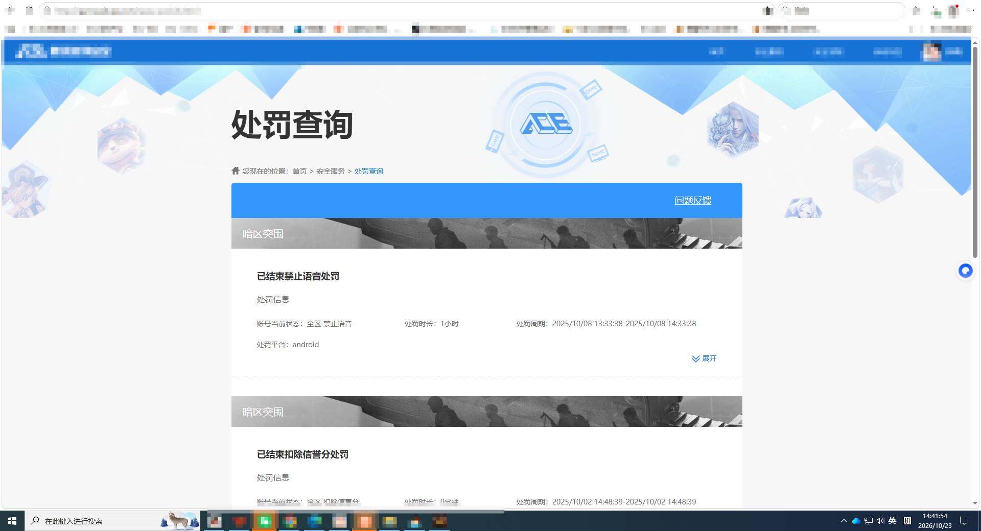
Task: Click the 处罚时长：1小时 text
Action: [x=432, y=324]
